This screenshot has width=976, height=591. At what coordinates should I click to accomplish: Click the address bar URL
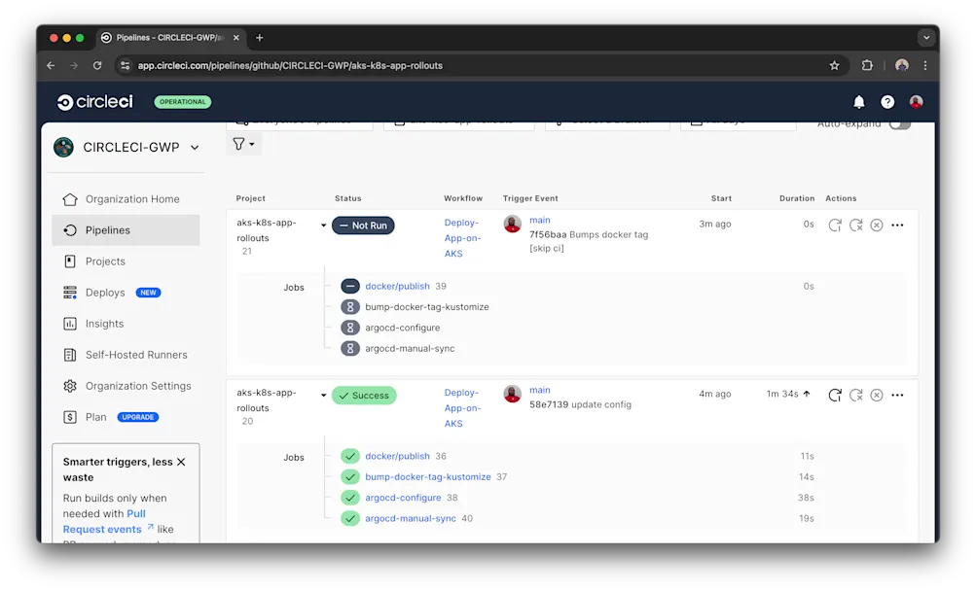[290, 65]
